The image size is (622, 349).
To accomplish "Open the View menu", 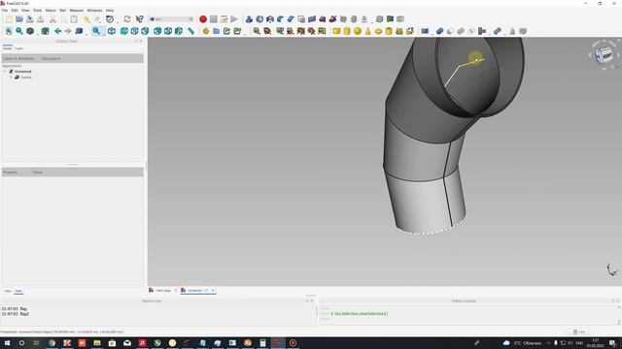I will [x=25, y=11].
